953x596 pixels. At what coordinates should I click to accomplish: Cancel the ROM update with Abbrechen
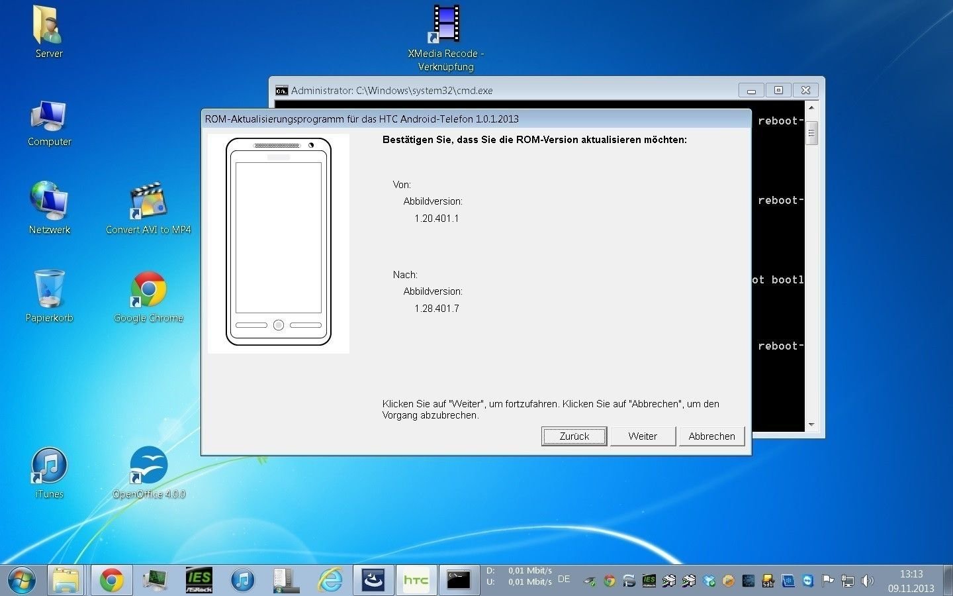tap(711, 436)
